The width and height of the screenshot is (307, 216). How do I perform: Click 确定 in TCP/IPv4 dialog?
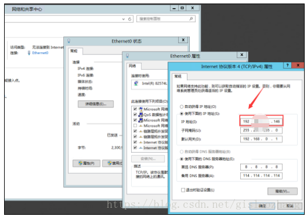pos(262,206)
